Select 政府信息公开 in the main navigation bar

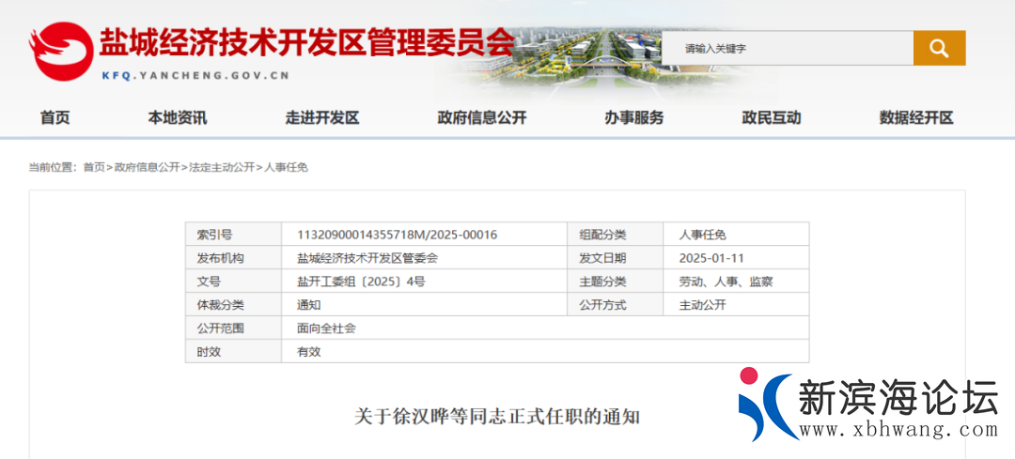coord(482,117)
